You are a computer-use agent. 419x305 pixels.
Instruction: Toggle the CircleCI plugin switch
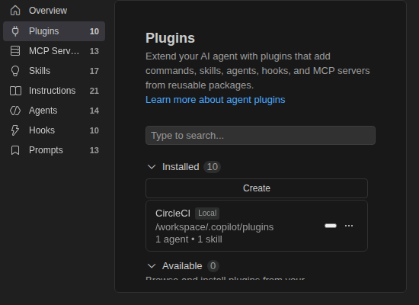[331, 226]
